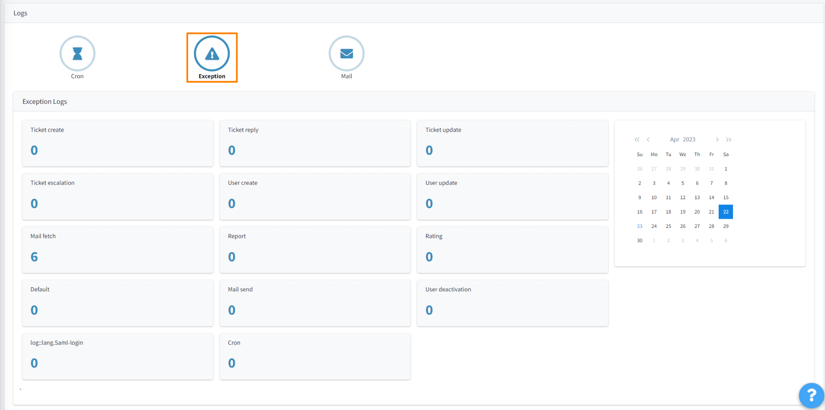825x410 pixels.
Task: Select the Cron logs icon
Action: tap(77, 53)
